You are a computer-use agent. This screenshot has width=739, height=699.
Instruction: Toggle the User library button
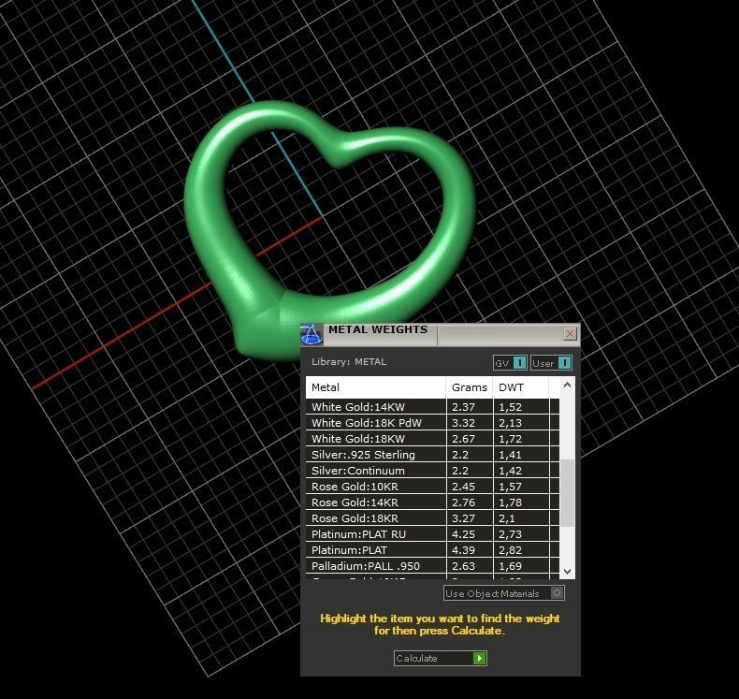click(x=551, y=363)
